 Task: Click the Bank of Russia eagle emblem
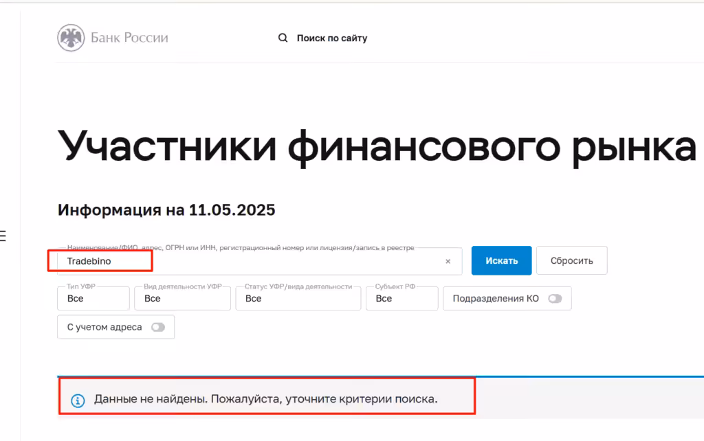coord(71,38)
